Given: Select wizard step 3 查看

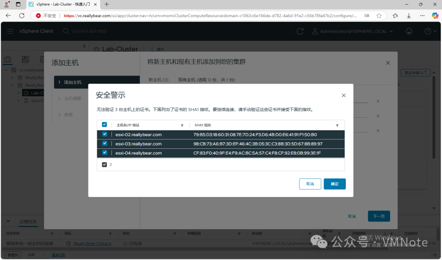Looking at the screenshot, I should click(x=65, y=114).
